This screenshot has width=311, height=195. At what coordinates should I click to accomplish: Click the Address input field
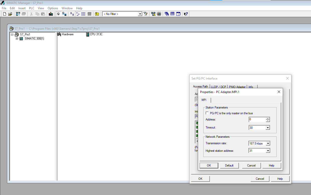click(257, 119)
